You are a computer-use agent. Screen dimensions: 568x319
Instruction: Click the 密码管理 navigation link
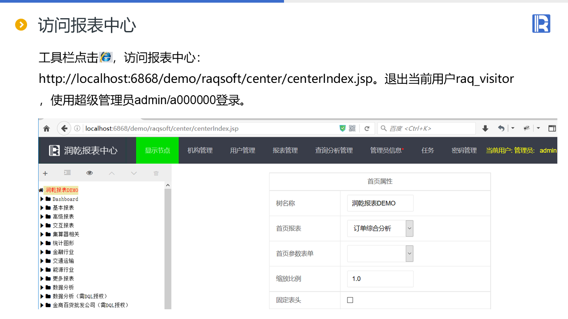click(x=464, y=151)
